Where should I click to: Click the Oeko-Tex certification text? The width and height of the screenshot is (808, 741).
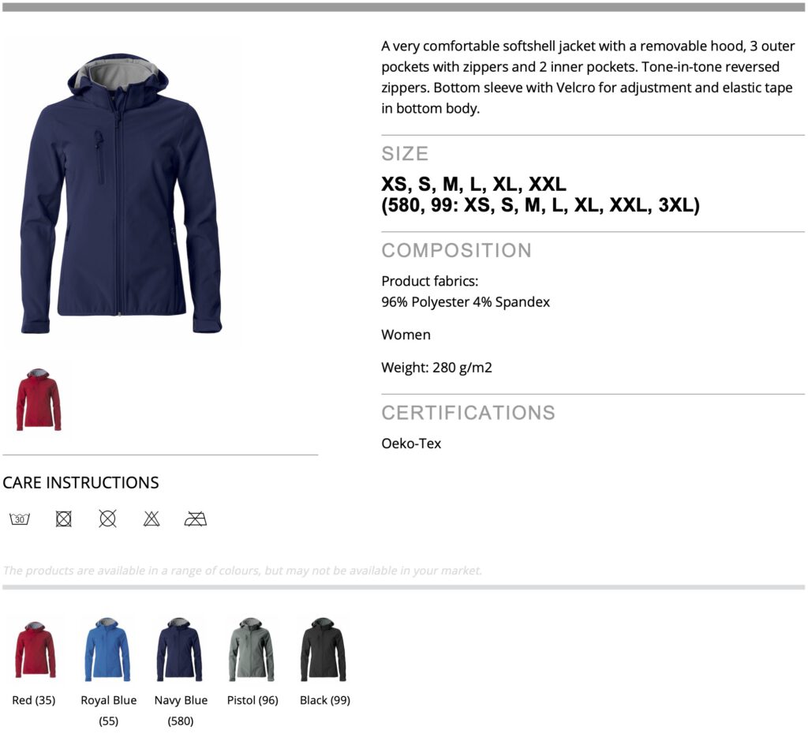click(411, 443)
